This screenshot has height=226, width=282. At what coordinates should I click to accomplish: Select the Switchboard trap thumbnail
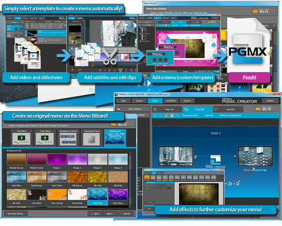click(x=255, y=156)
